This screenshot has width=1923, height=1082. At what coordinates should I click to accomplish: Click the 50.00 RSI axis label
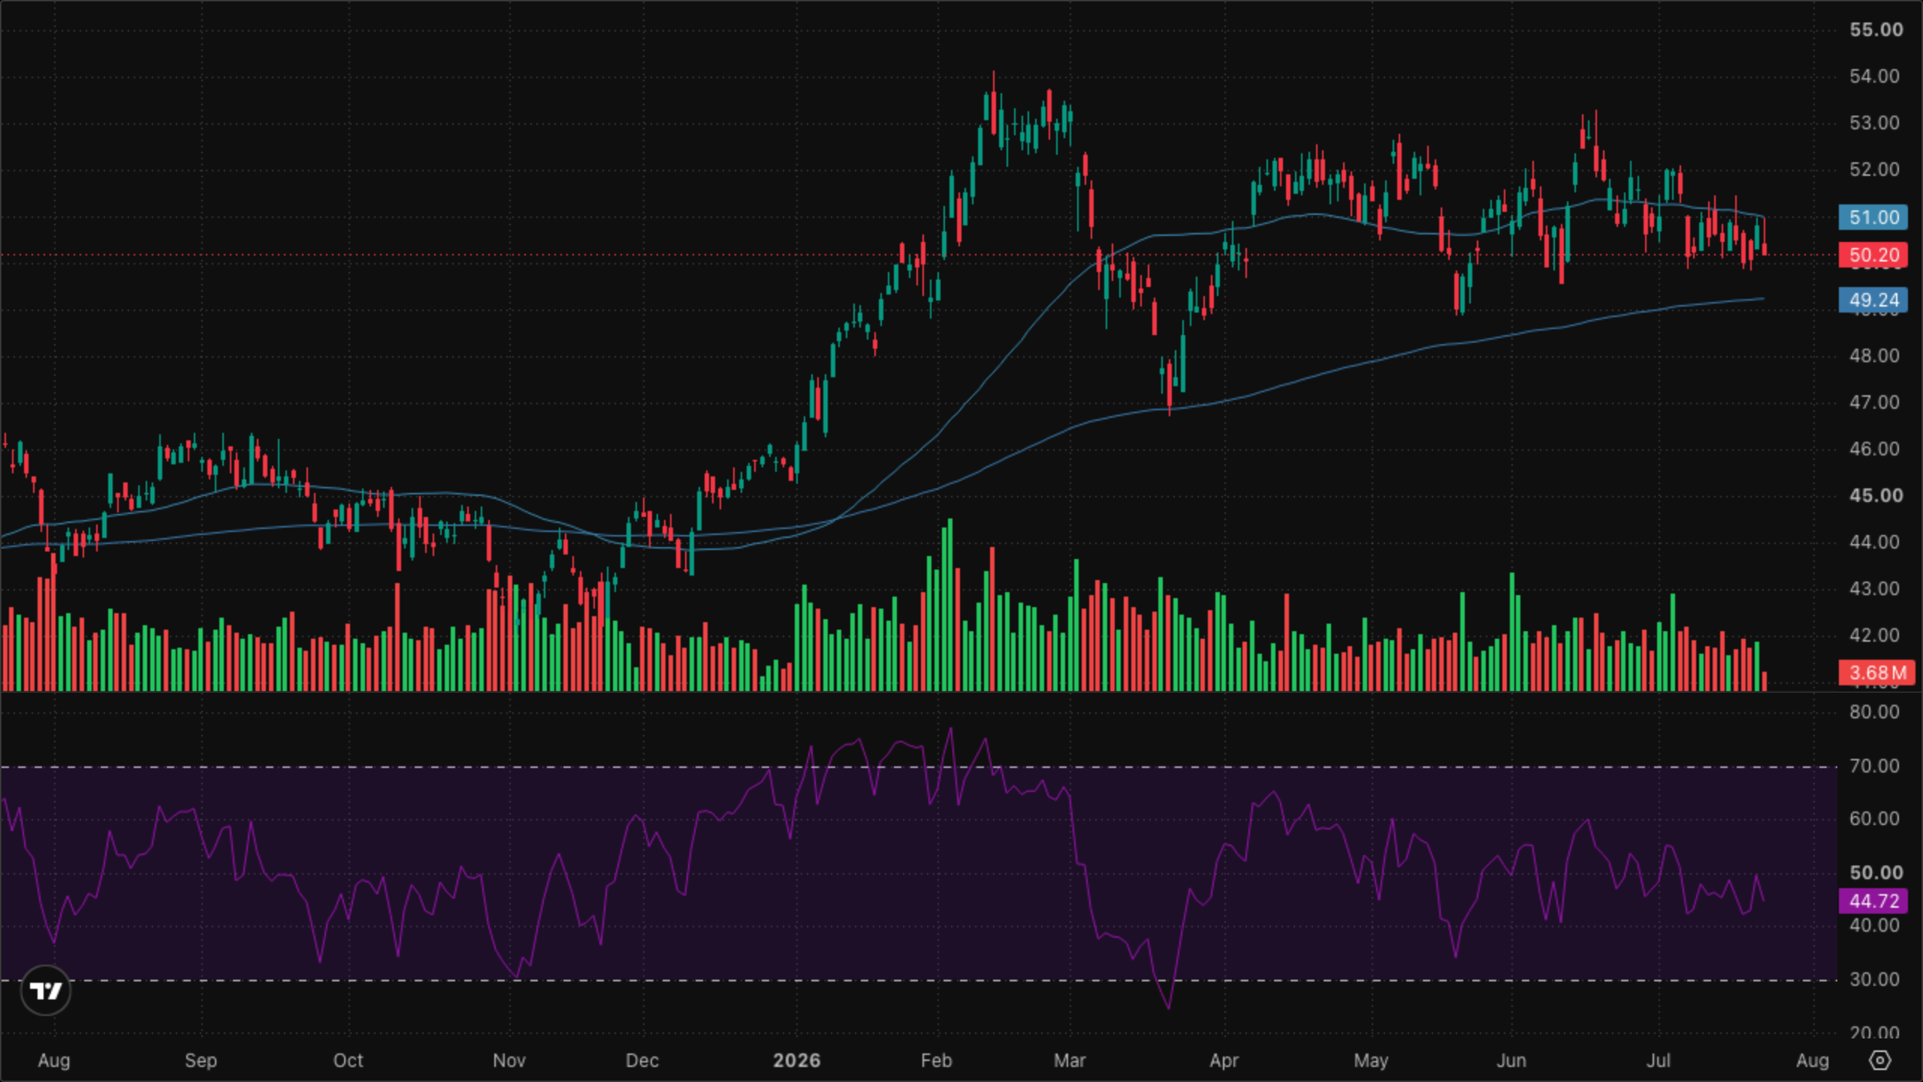[x=1876, y=873]
